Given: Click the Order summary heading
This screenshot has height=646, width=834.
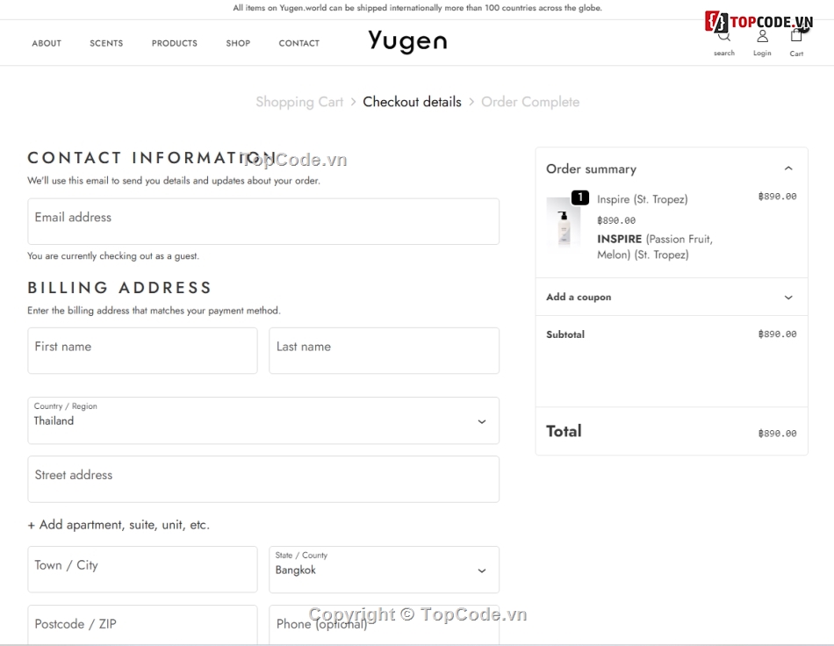Looking at the screenshot, I should 591,169.
